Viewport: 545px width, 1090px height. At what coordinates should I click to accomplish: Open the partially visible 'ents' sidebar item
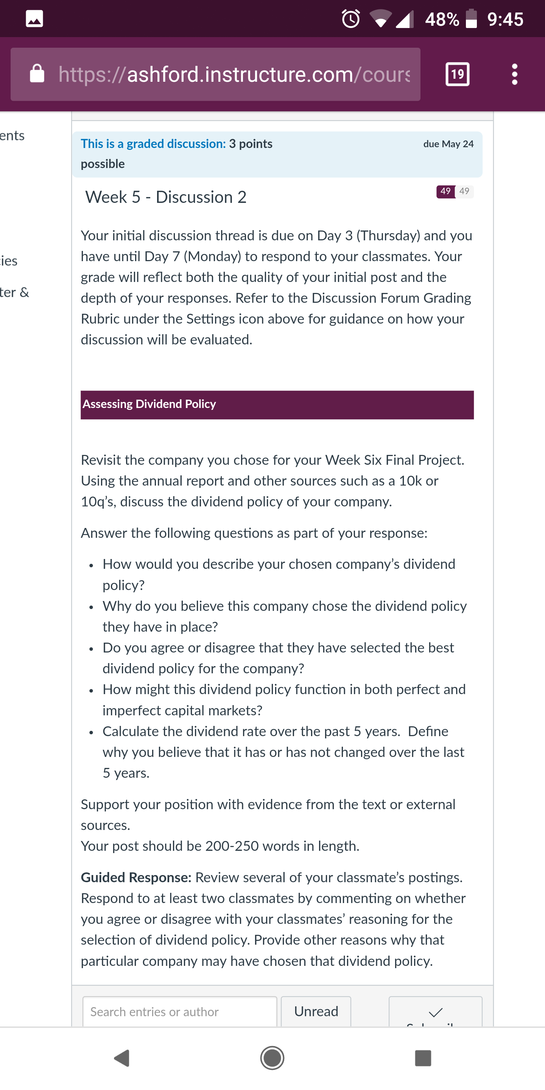(x=12, y=135)
